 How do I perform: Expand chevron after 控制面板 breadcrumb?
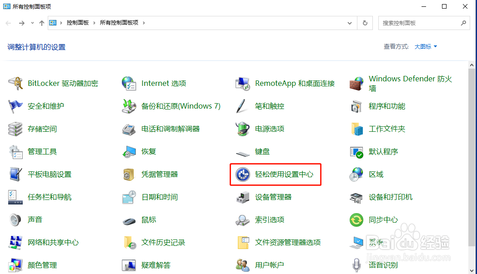pyautogui.click(x=94, y=23)
